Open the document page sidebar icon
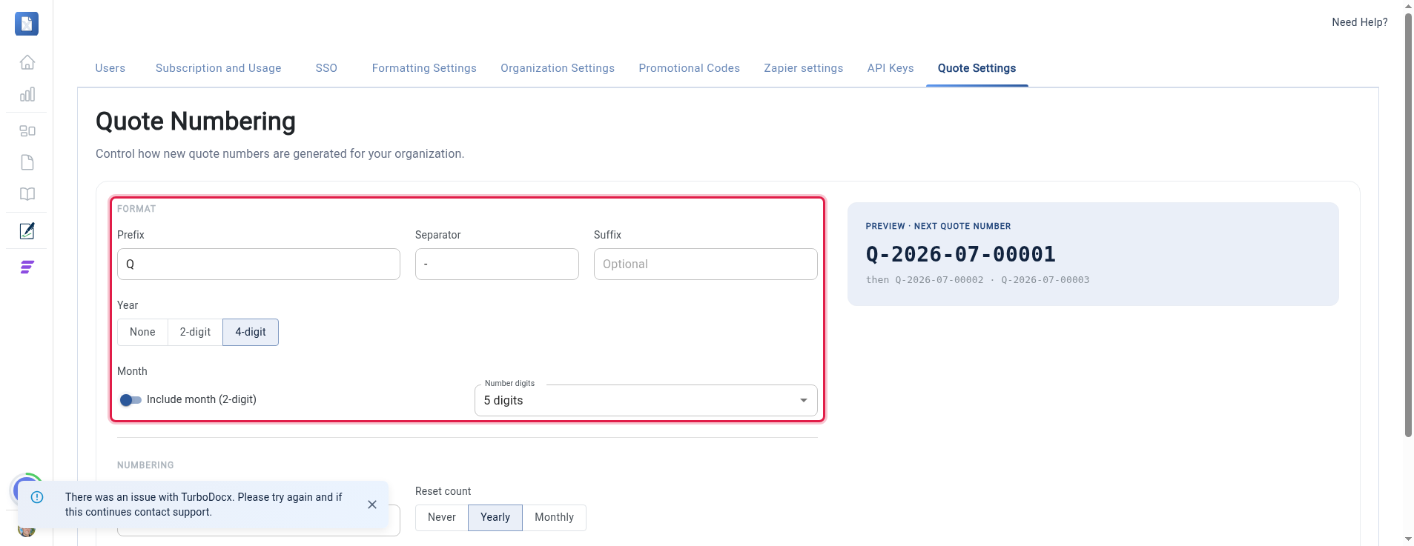The height and width of the screenshot is (546, 1414). (x=27, y=162)
